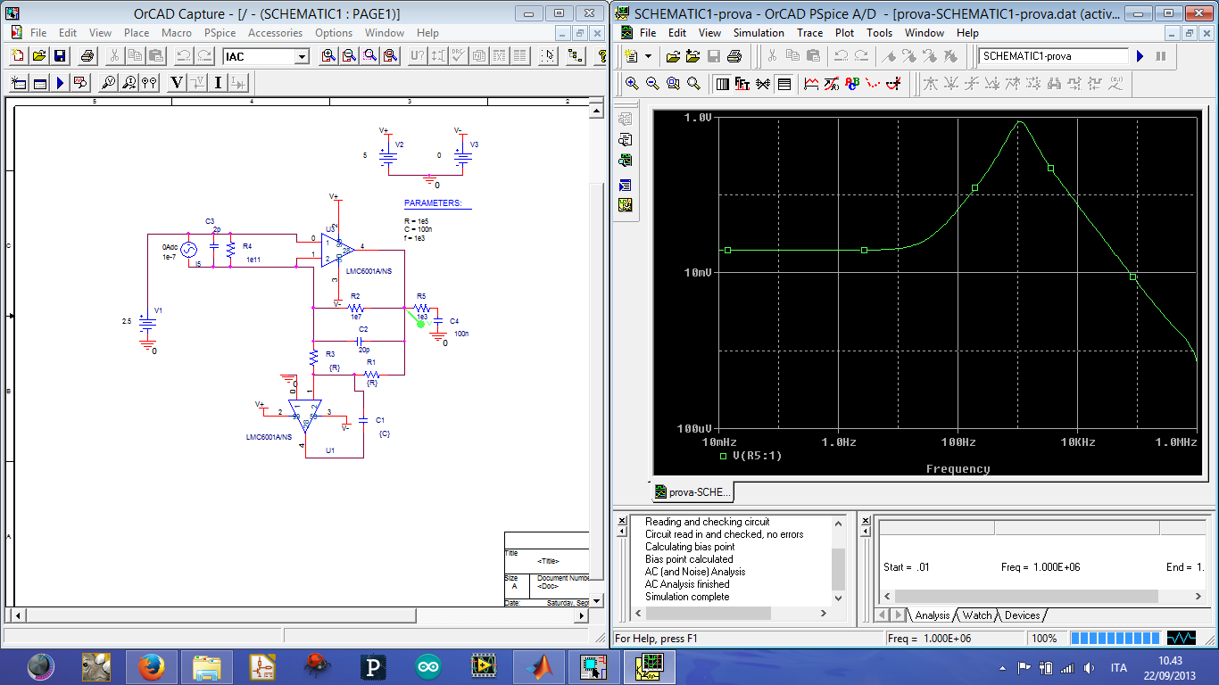Click the Add Trace icon

point(811,84)
